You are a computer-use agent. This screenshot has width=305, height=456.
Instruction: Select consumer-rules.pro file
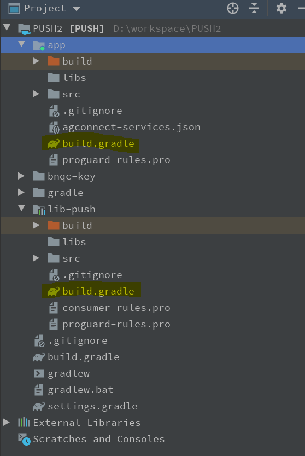(x=116, y=308)
